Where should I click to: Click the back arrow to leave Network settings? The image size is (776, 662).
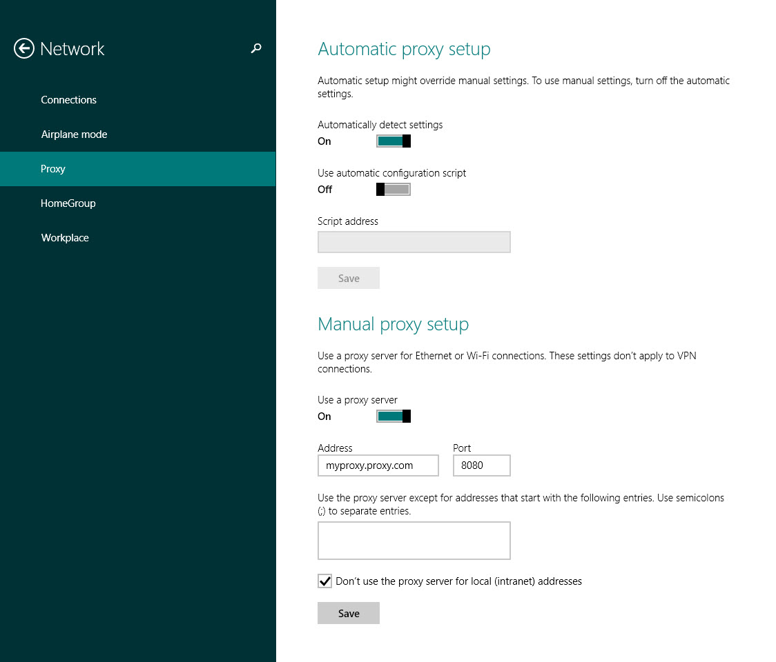[23, 48]
